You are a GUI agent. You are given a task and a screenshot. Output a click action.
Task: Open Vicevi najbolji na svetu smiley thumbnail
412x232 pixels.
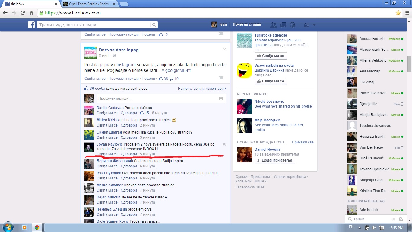point(245,71)
